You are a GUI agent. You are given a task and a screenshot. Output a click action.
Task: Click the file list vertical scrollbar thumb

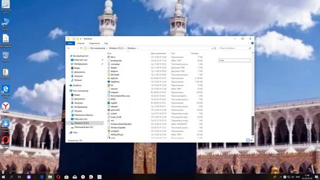point(252,125)
